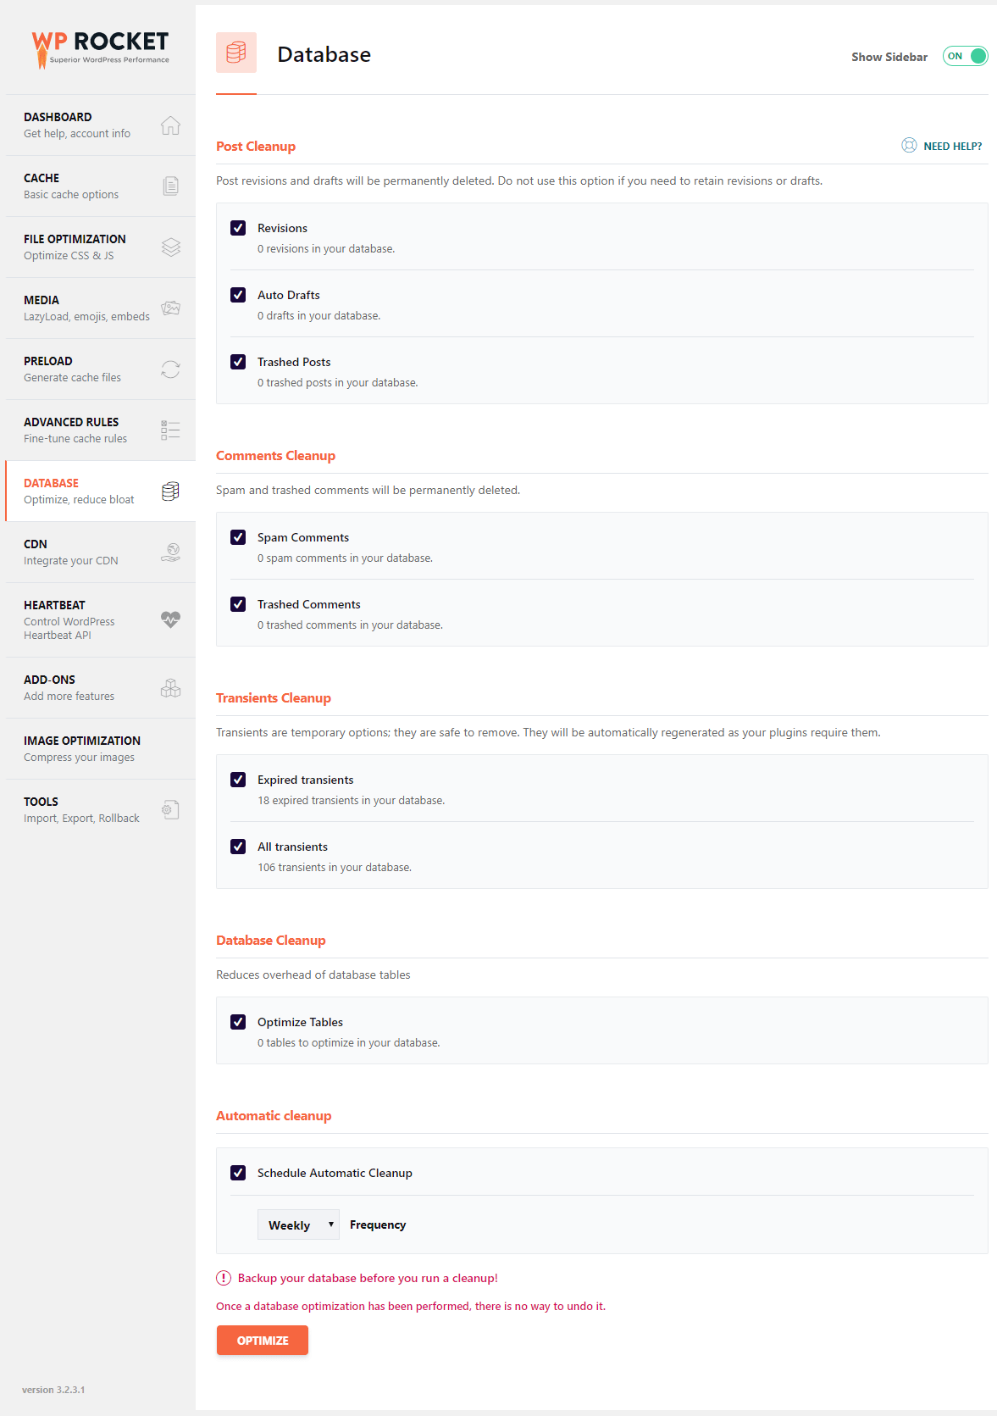Screen dimensions: 997x1416
Task: Select the Media images icon
Action: 170,308
